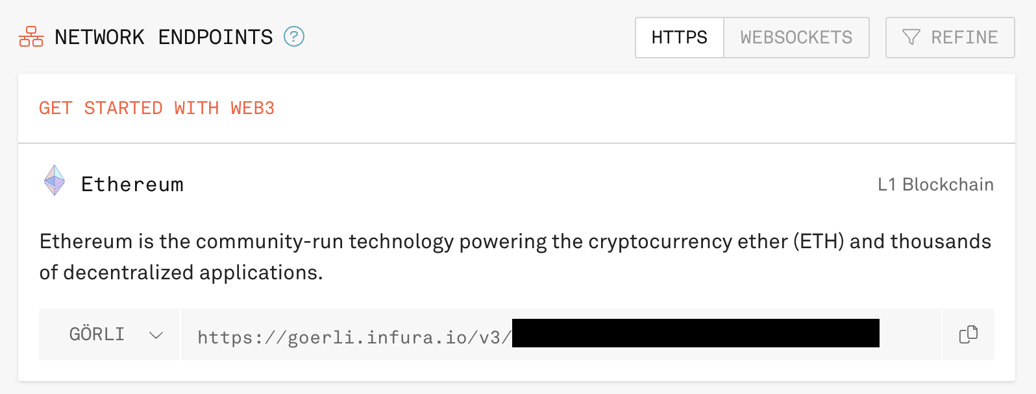Open the GÖRLI network dropdown
This screenshot has width=1036, height=394.
(x=109, y=334)
